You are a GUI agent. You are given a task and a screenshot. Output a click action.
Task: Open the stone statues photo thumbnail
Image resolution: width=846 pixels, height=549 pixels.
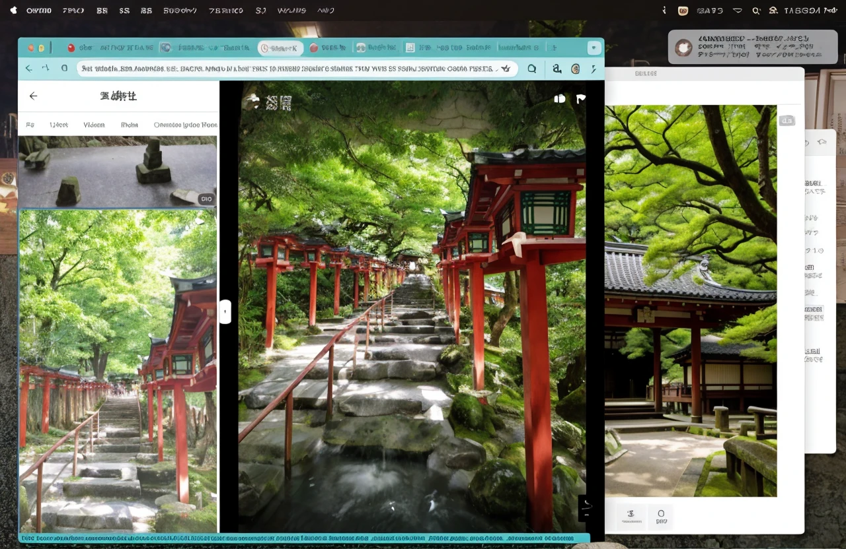click(117, 172)
